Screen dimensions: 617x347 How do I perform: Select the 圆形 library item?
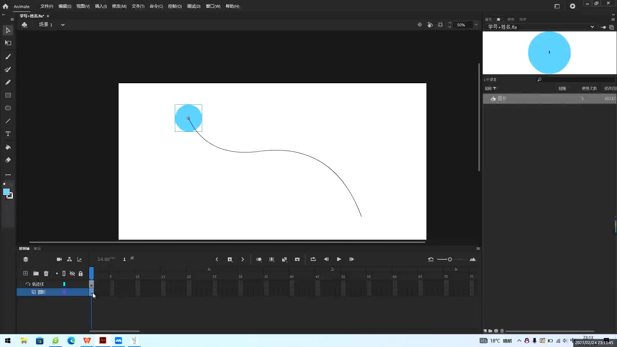[550, 99]
